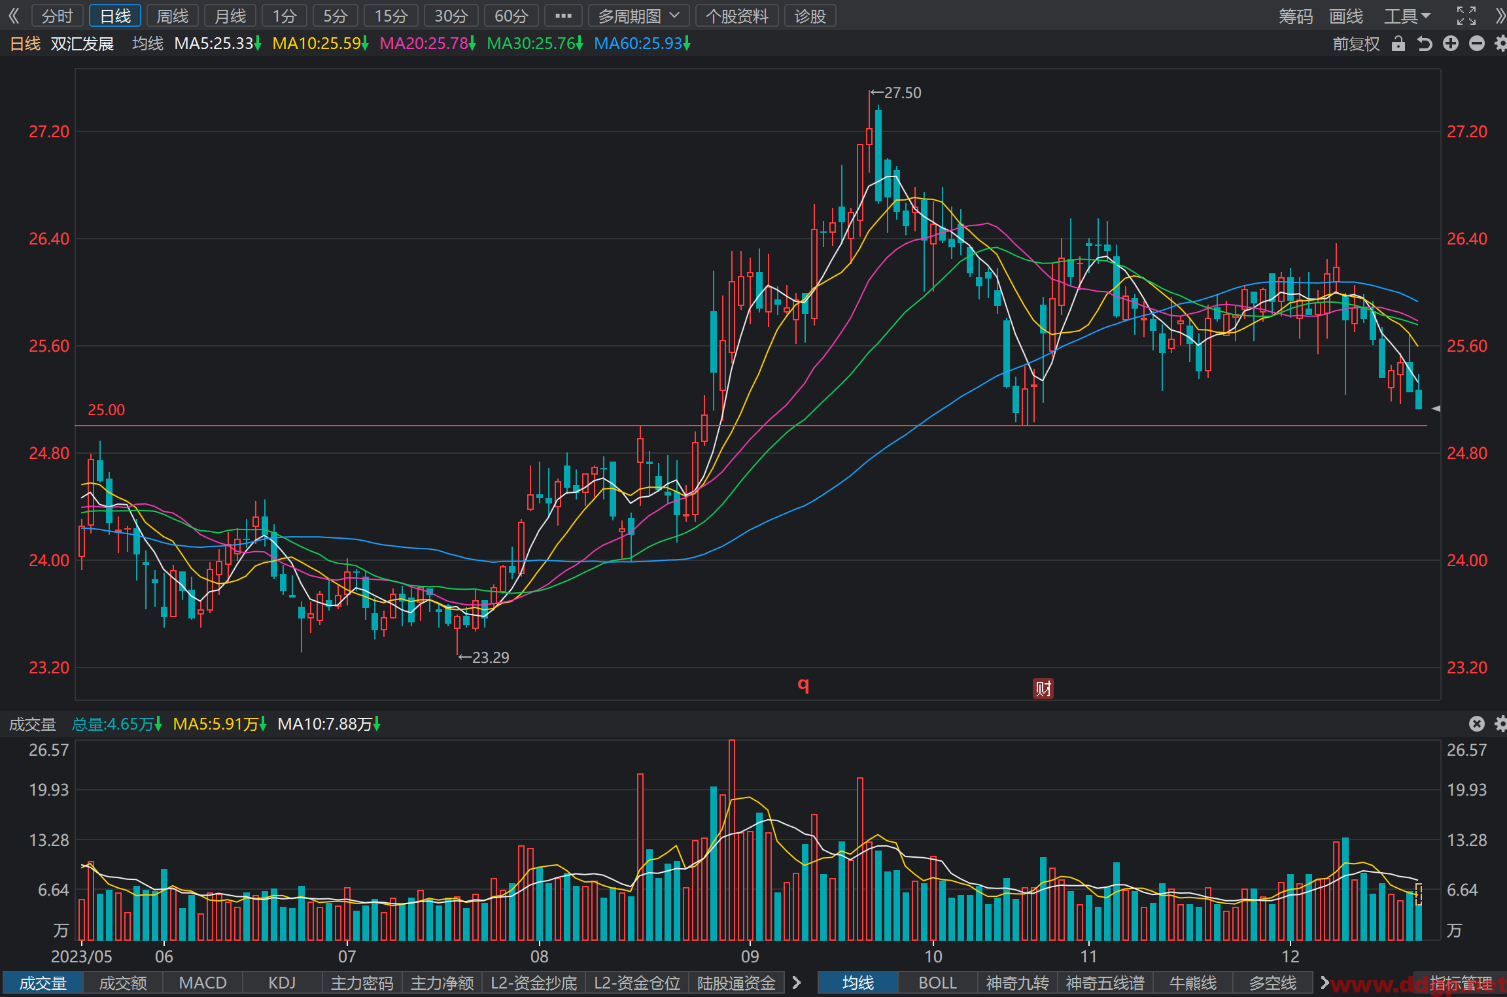Open volume panel settings gear

point(1501,724)
